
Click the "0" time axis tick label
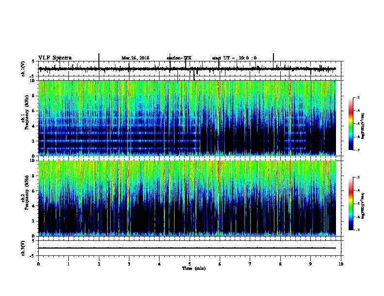38,264
